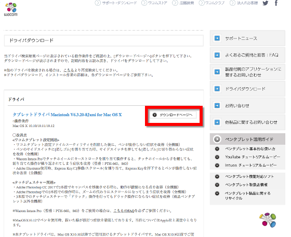Click blue arrow icon next to サポートニュース
291x237 pixels.
tap(217, 38)
